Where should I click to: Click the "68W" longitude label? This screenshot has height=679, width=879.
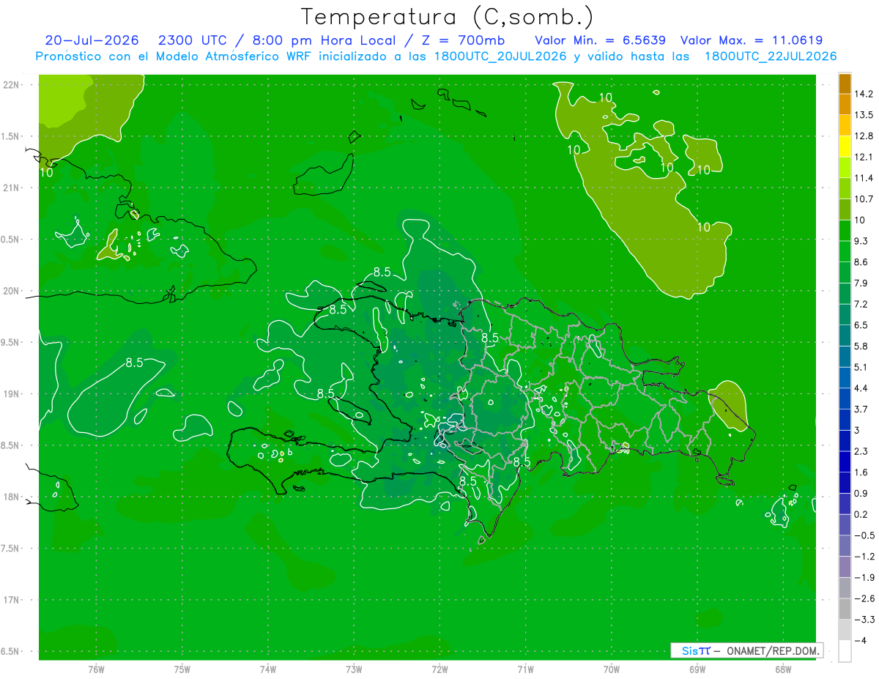coord(783,669)
